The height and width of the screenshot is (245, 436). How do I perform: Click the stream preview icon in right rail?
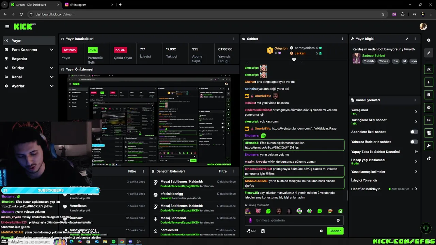(x=429, y=69)
